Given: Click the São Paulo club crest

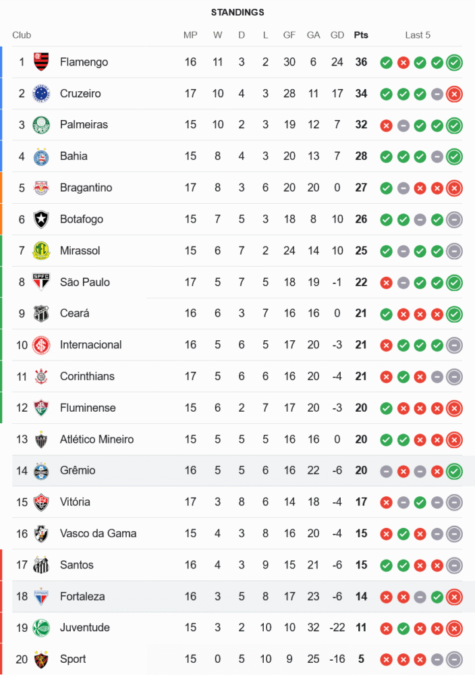Looking at the screenshot, I should click(x=42, y=282).
